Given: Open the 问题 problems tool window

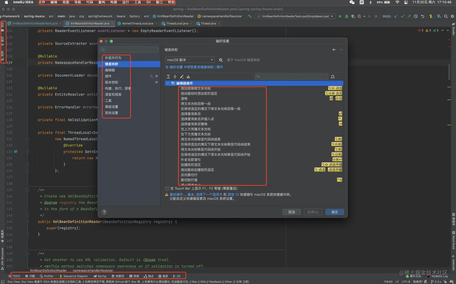Looking at the screenshot, I should pos(30,276).
